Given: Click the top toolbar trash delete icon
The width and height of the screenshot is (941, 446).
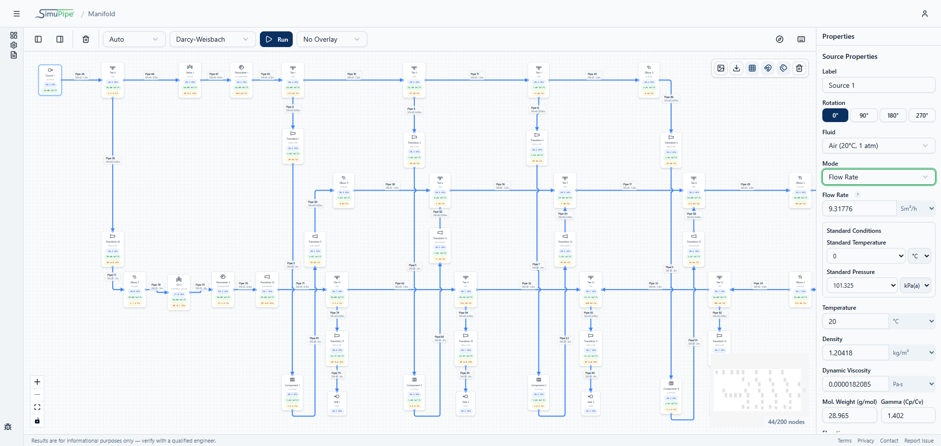Looking at the screenshot, I should click(x=86, y=39).
